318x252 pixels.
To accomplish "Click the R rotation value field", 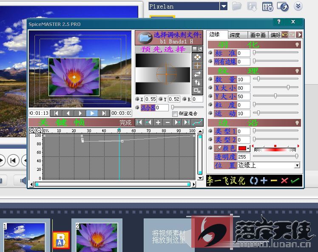I will [x=197, y=99].
